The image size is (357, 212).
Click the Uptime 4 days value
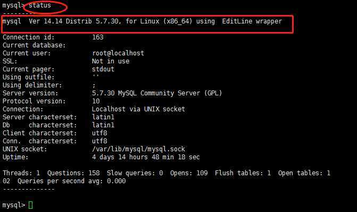[146, 157]
